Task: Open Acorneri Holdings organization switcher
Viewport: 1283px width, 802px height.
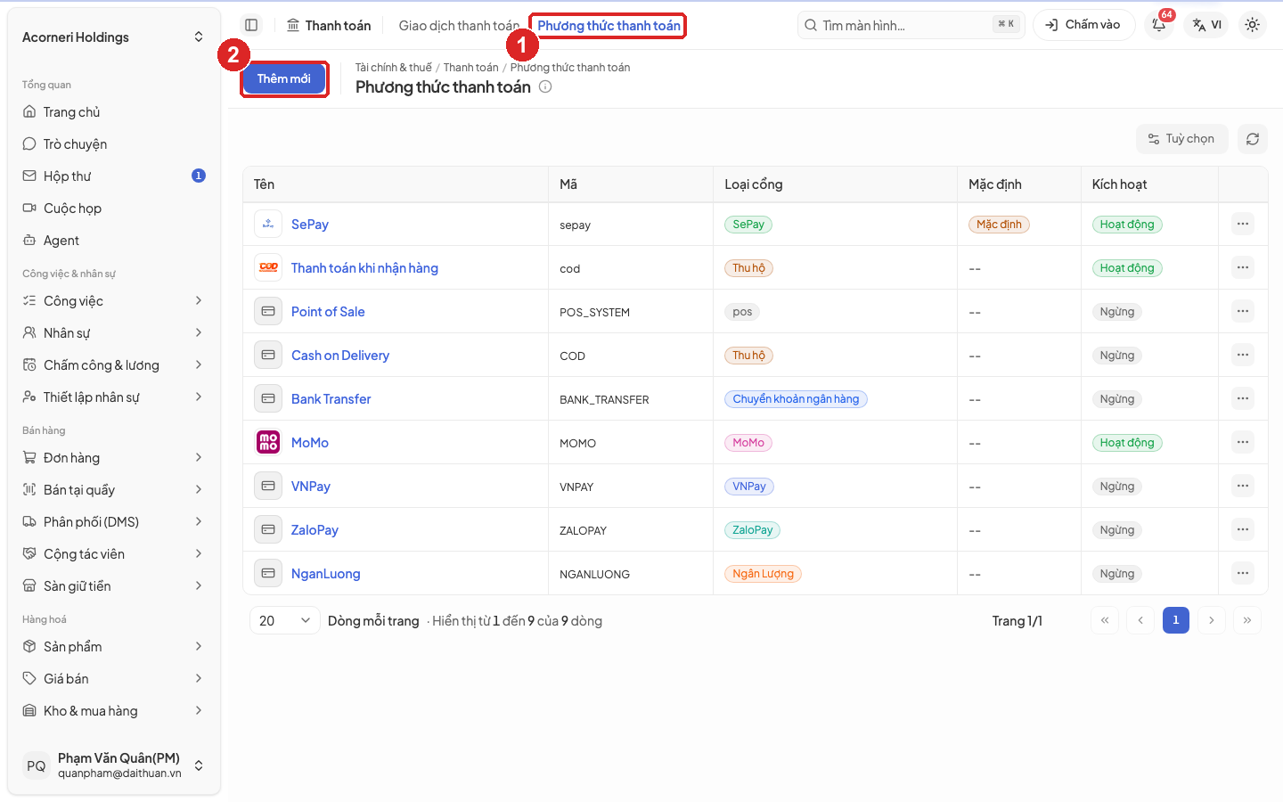Action: click(114, 37)
